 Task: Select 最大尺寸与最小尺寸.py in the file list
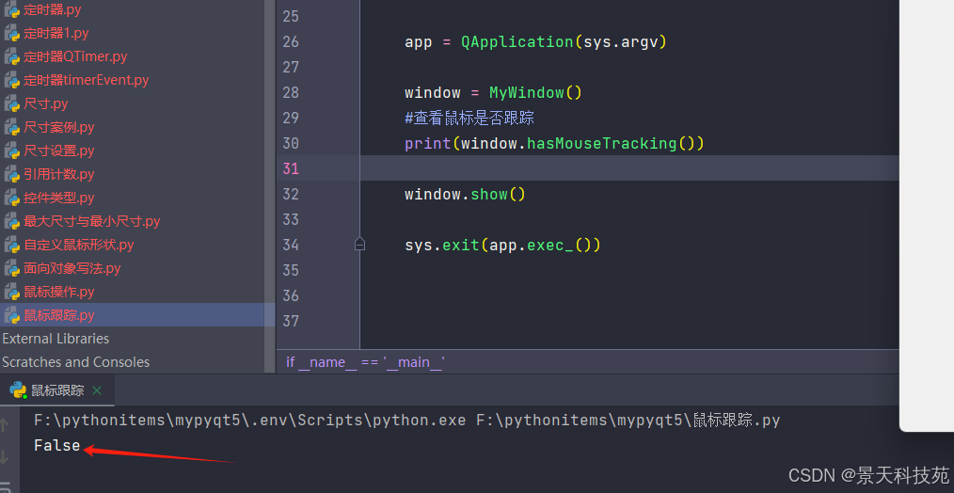[x=92, y=221]
